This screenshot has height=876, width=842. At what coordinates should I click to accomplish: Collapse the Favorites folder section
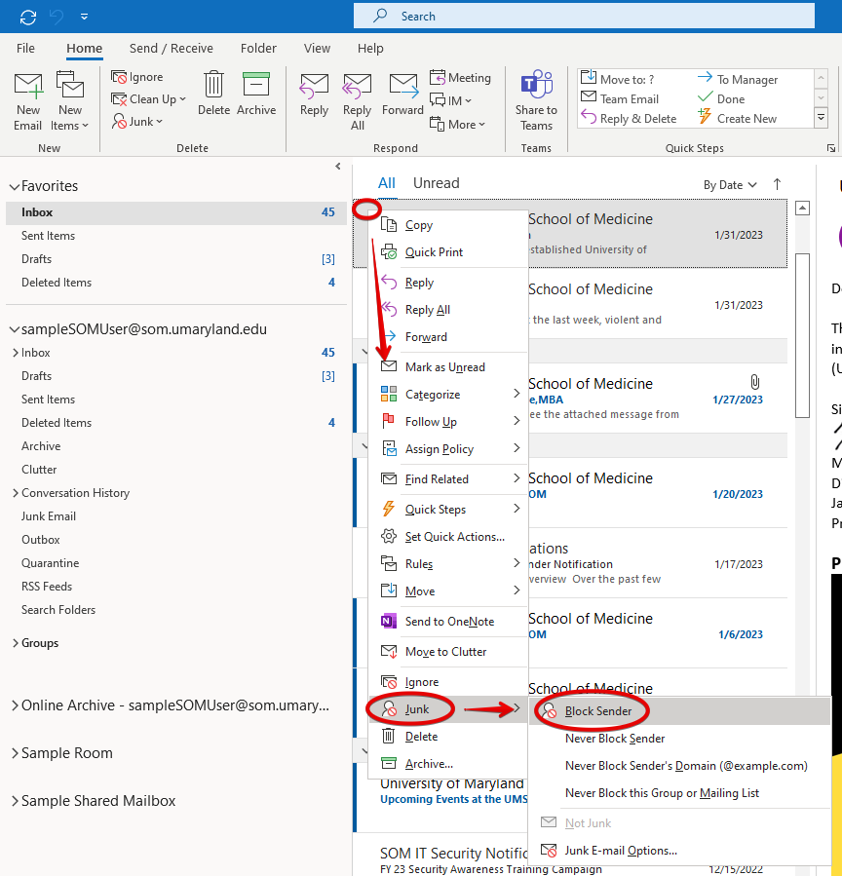tap(14, 186)
